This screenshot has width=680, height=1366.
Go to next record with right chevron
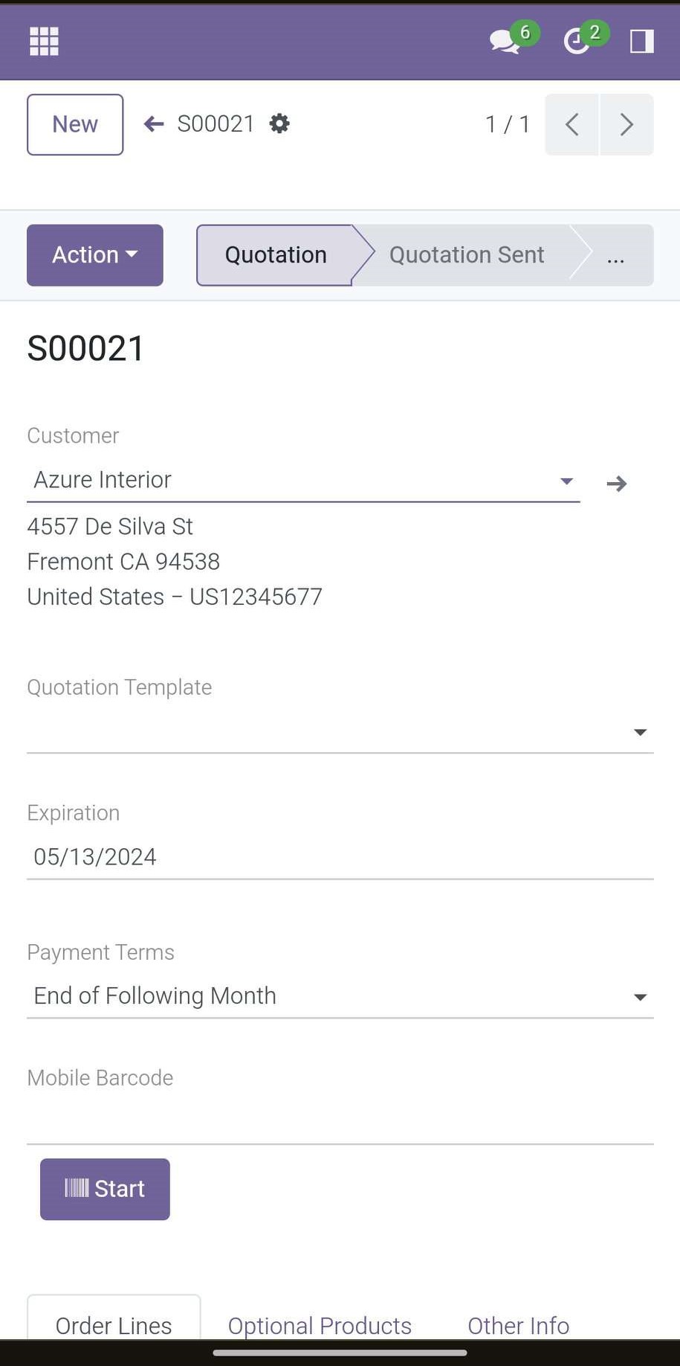(626, 124)
